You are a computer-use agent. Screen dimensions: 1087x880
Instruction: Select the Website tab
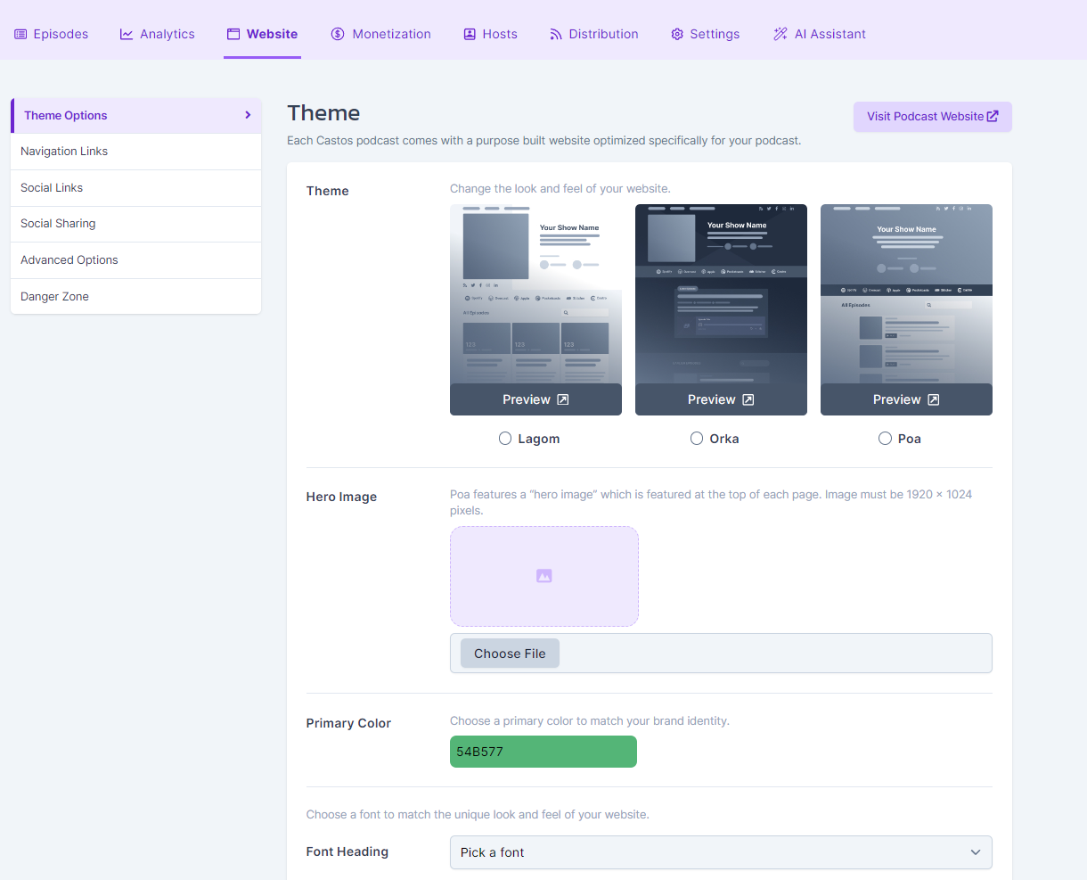[263, 34]
